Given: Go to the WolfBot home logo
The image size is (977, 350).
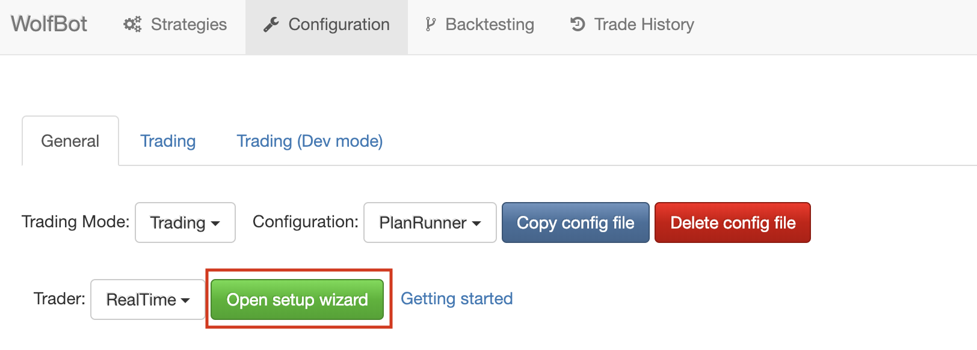Looking at the screenshot, I should (x=49, y=24).
